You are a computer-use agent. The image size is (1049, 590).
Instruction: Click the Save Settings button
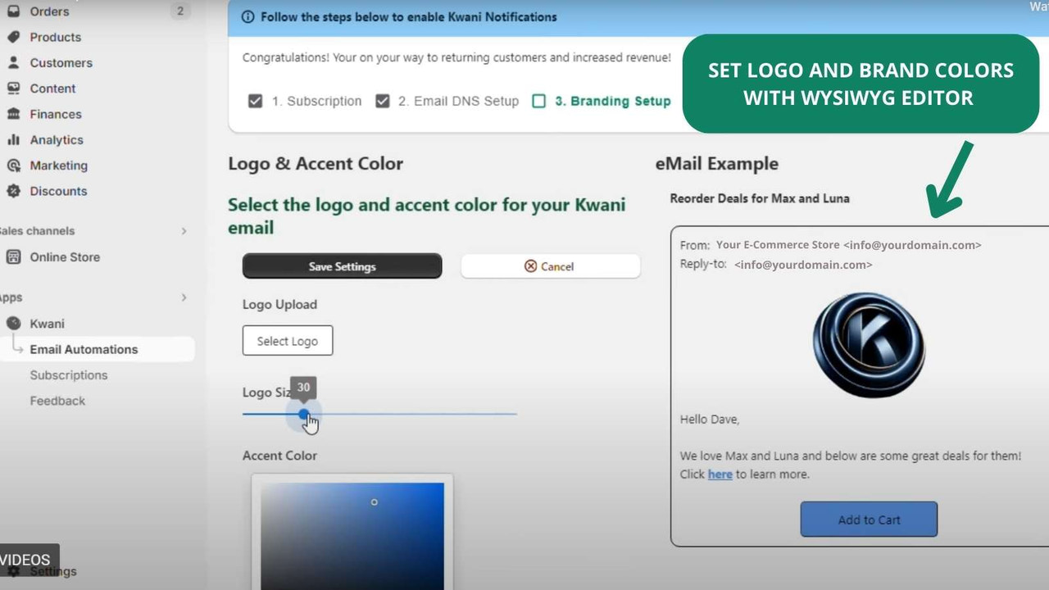click(342, 265)
